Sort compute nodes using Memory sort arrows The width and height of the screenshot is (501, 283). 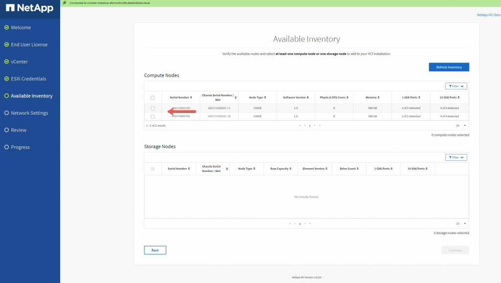pos(379,97)
